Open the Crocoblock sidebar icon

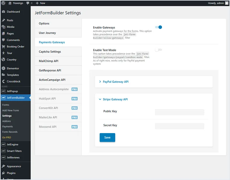pos(3,81)
